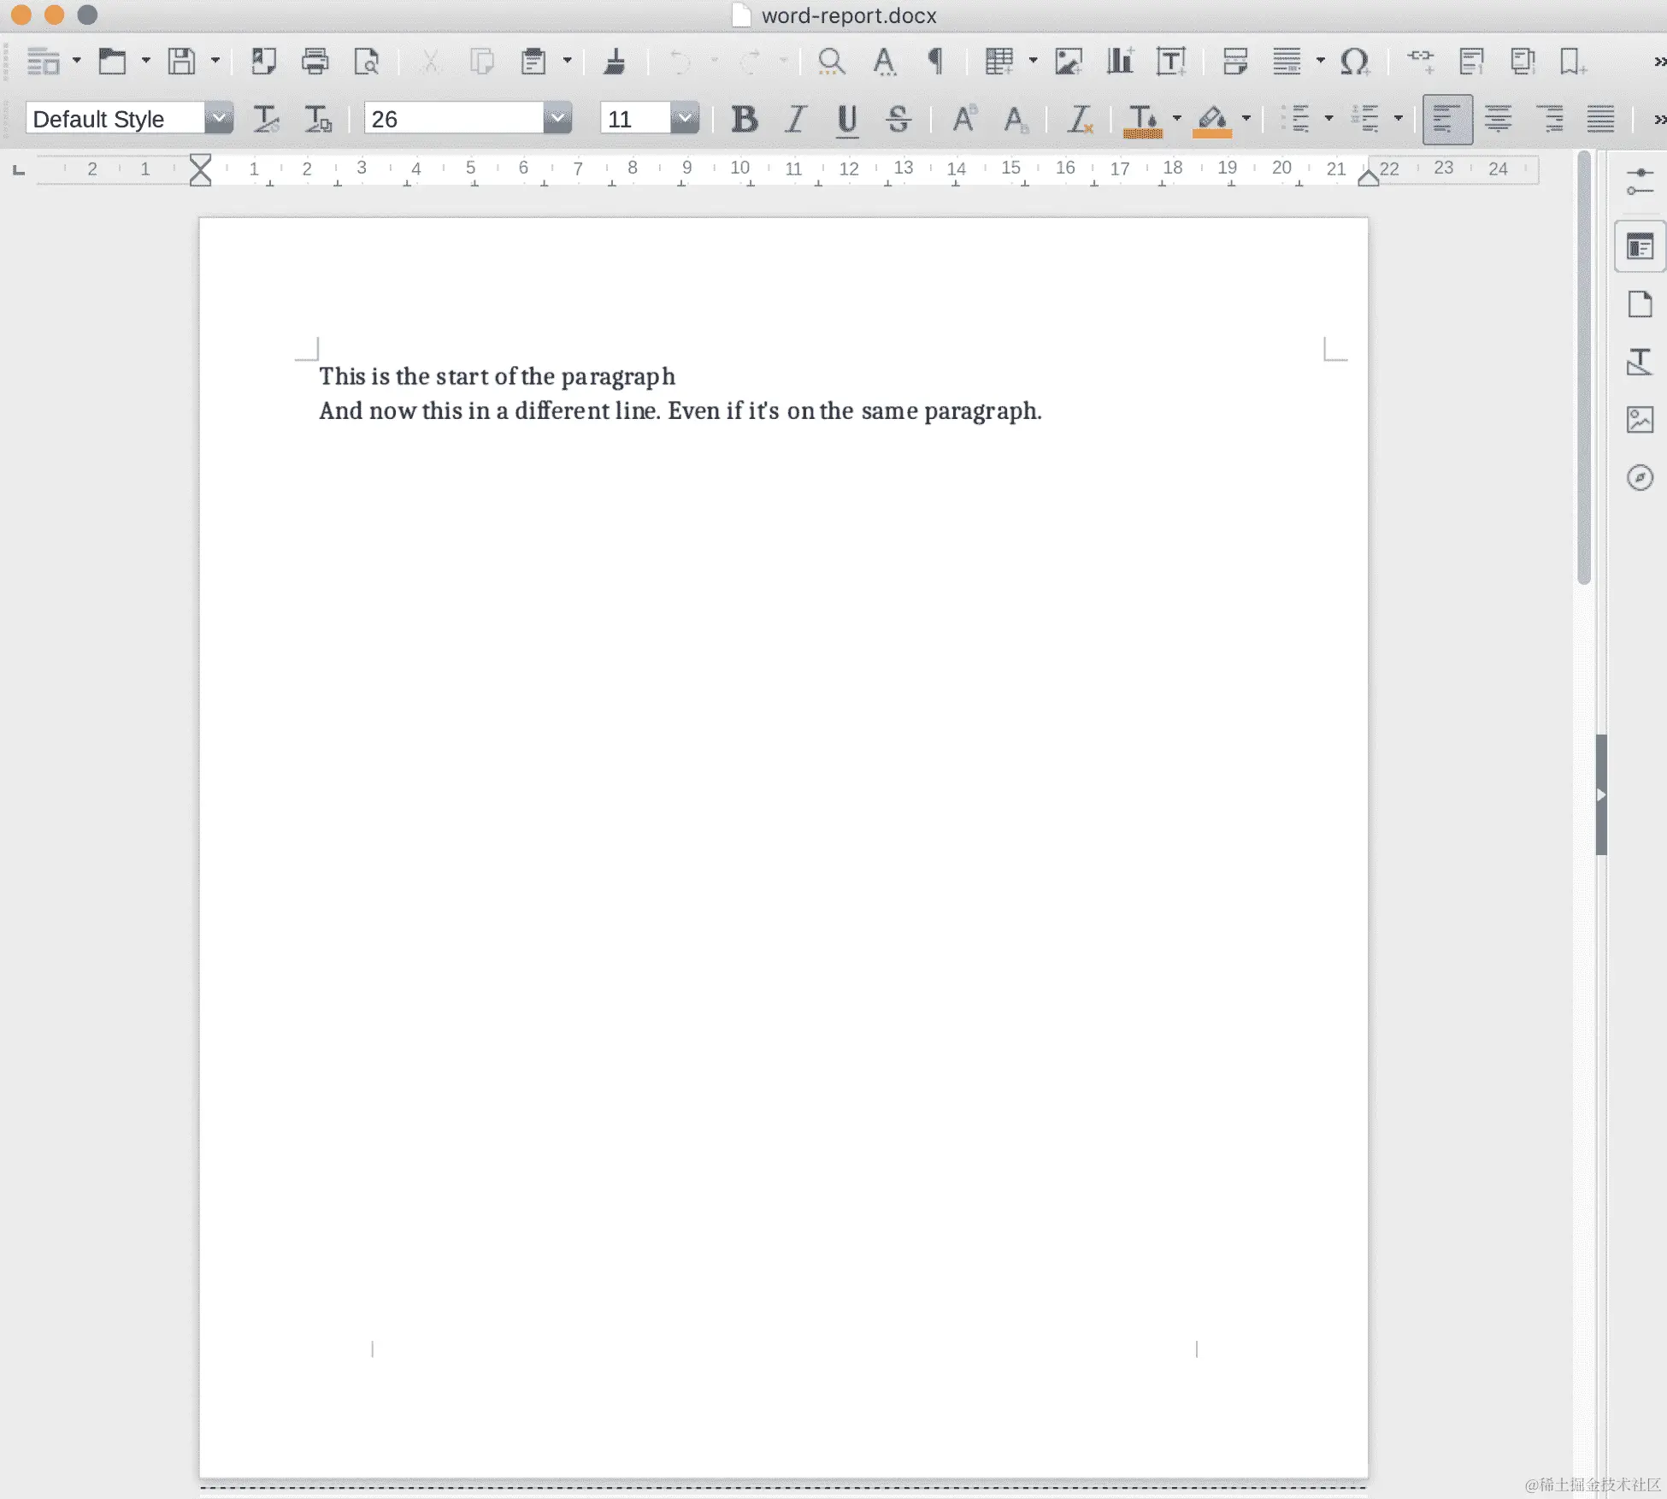Expand the Save dropdown arrow
This screenshot has width=1667, height=1499.
[215, 61]
